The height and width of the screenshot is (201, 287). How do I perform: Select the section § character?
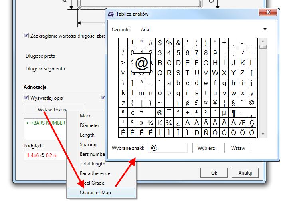(233, 103)
